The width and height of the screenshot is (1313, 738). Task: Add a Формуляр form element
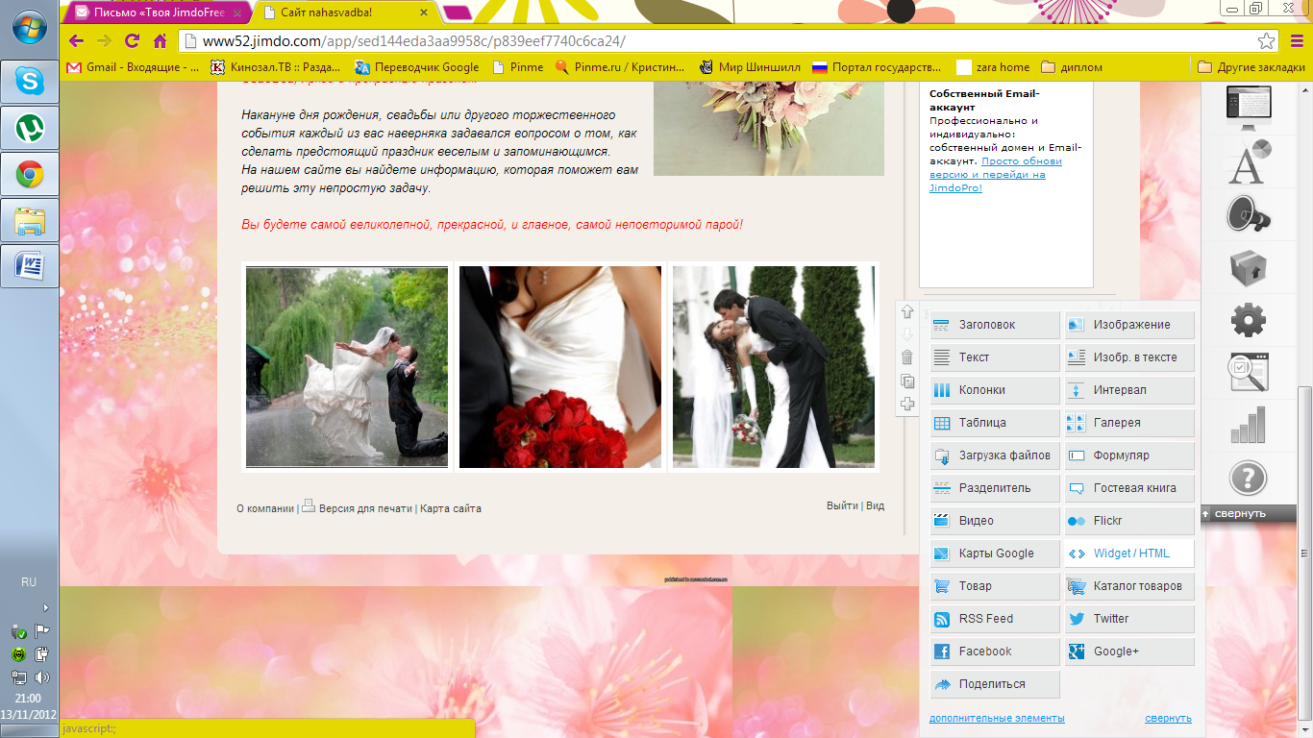click(x=1129, y=455)
